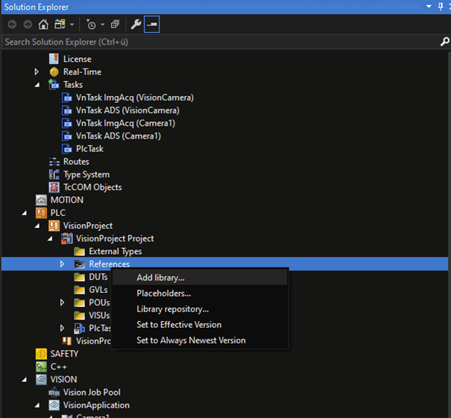Select the License icon
The height and width of the screenshot is (418, 451).
(x=54, y=59)
